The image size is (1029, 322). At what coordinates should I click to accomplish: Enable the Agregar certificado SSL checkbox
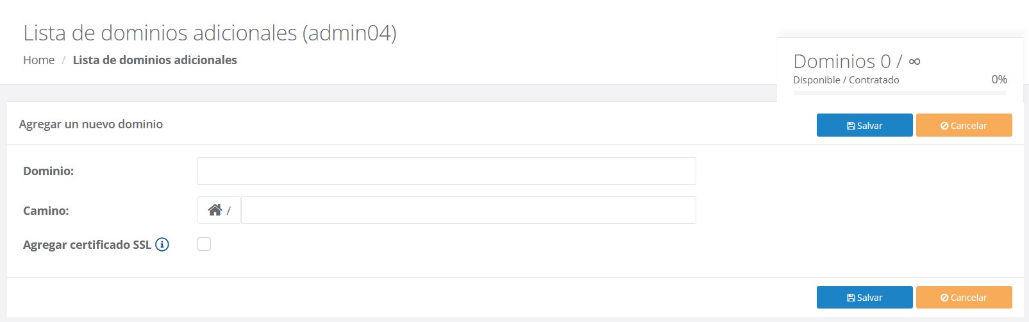coord(205,244)
